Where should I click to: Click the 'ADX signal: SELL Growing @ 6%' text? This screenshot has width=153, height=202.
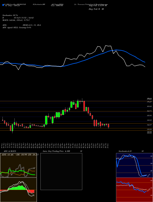click(x=17, y=28)
